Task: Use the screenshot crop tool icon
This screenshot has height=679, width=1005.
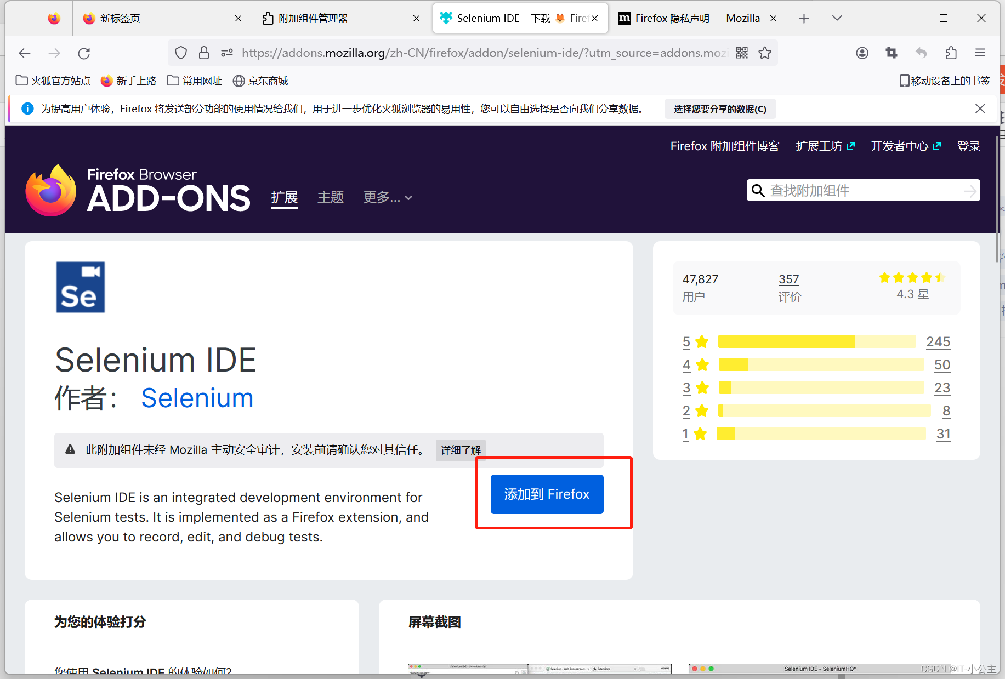Action: [892, 53]
